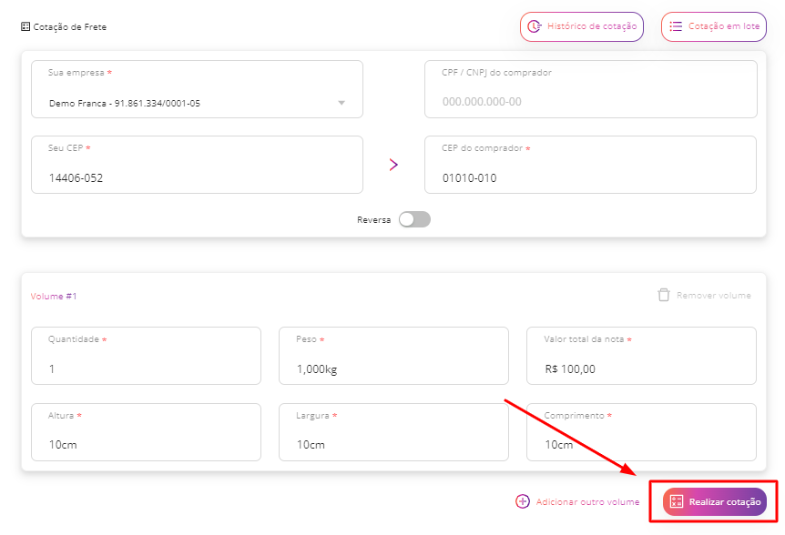Open the Demo Franca company selector
This screenshot has width=785, height=535.
point(197,89)
